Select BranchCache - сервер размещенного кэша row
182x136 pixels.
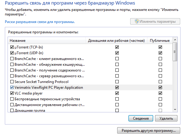coord(90,76)
